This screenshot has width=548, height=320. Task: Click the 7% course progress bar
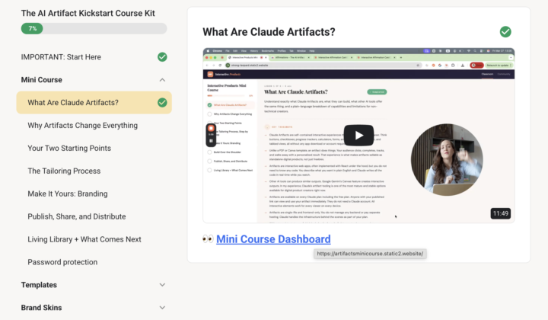(94, 28)
